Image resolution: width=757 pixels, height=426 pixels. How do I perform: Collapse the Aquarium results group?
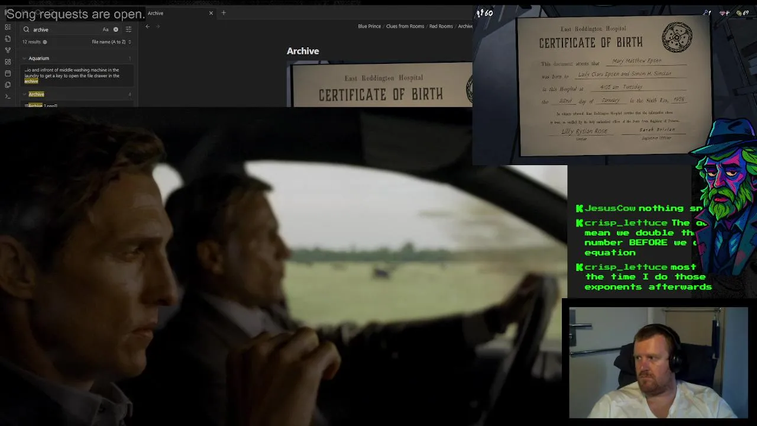point(24,59)
